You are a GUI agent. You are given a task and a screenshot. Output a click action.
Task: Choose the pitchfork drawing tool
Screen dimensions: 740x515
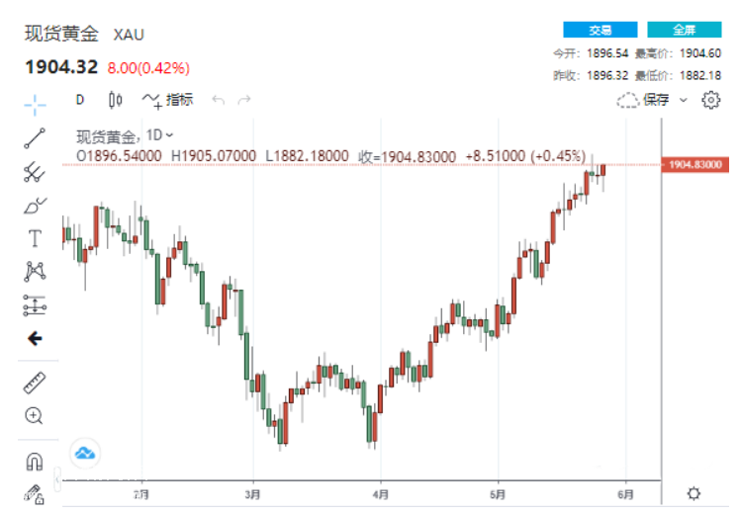[35, 172]
